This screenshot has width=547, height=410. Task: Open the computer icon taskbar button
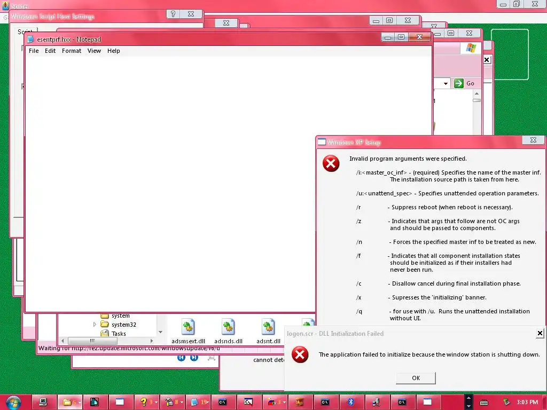pyautogui.click(x=44, y=403)
